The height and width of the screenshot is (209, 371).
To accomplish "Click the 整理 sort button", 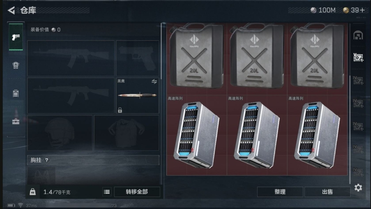I will click(x=280, y=192).
